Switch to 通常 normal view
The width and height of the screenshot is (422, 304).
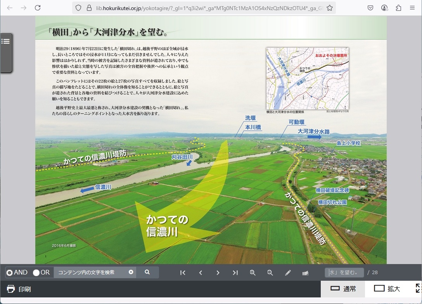pyautogui.click(x=343, y=289)
